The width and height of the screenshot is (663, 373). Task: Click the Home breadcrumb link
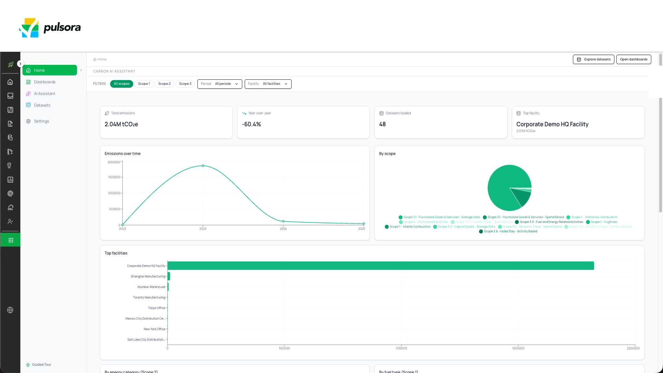pyautogui.click(x=100, y=59)
